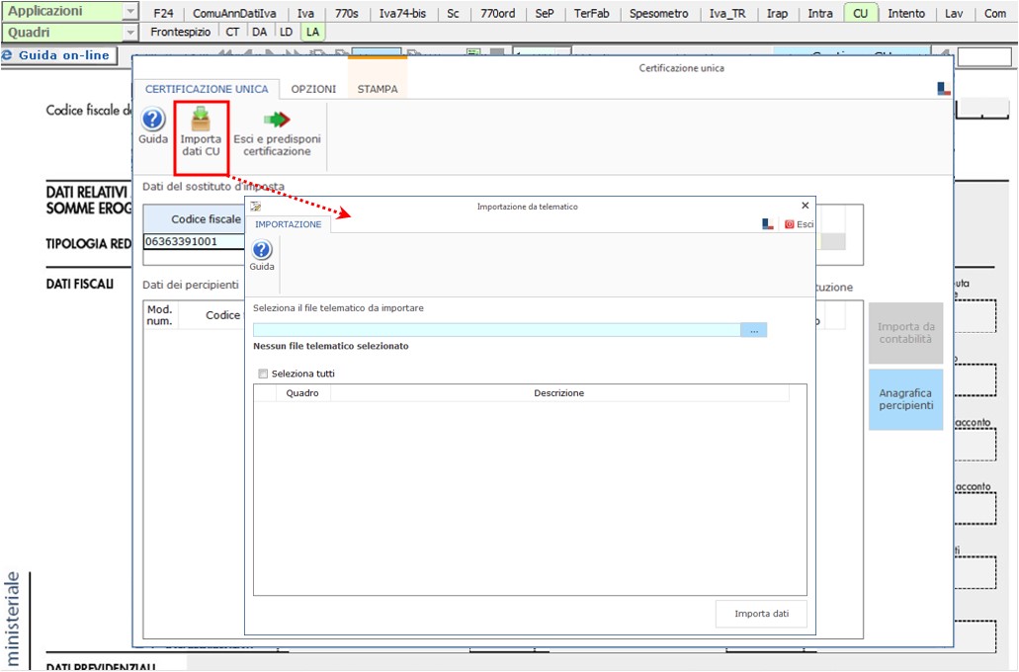The width and height of the screenshot is (1019, 672).
Task: Select the 770s tab
Action: pyautogui.click(x=347, y=13)
